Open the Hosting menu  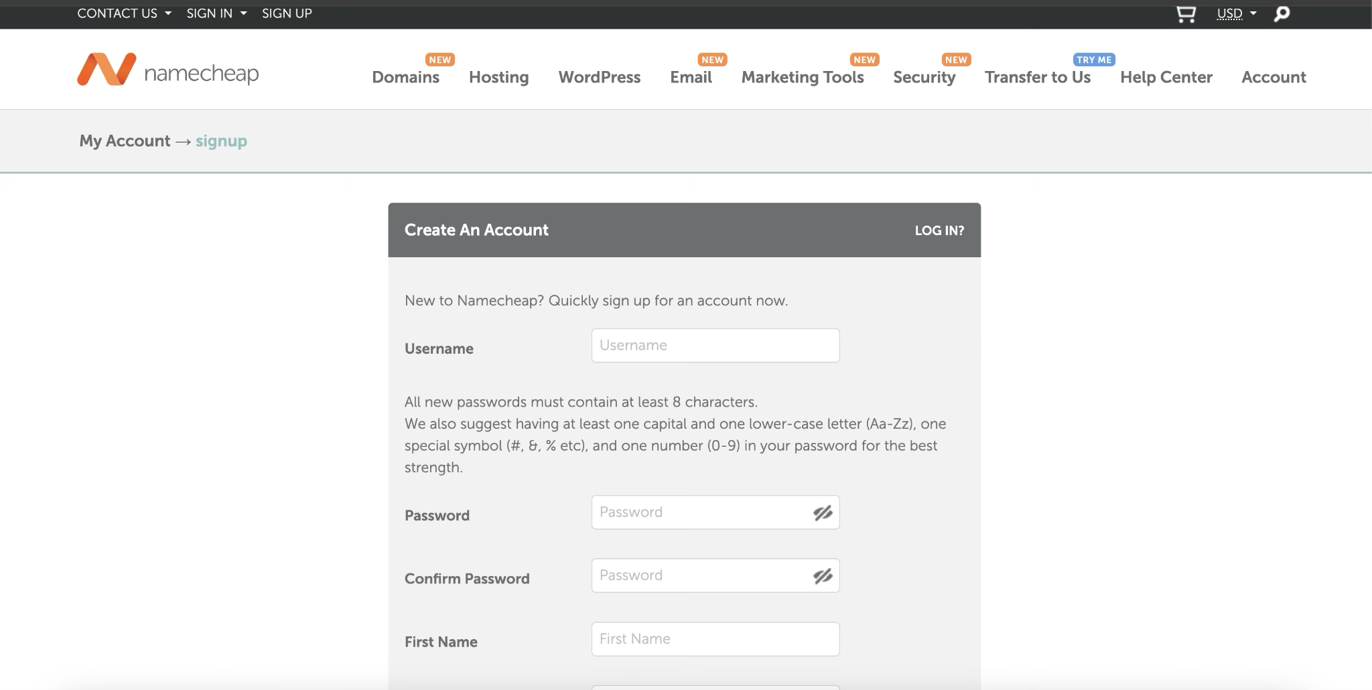click(x=498, y=78)
